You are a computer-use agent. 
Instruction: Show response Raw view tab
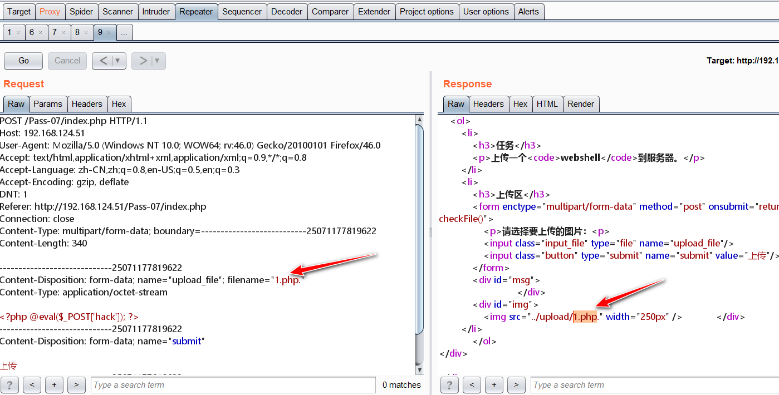pos(456,103)
